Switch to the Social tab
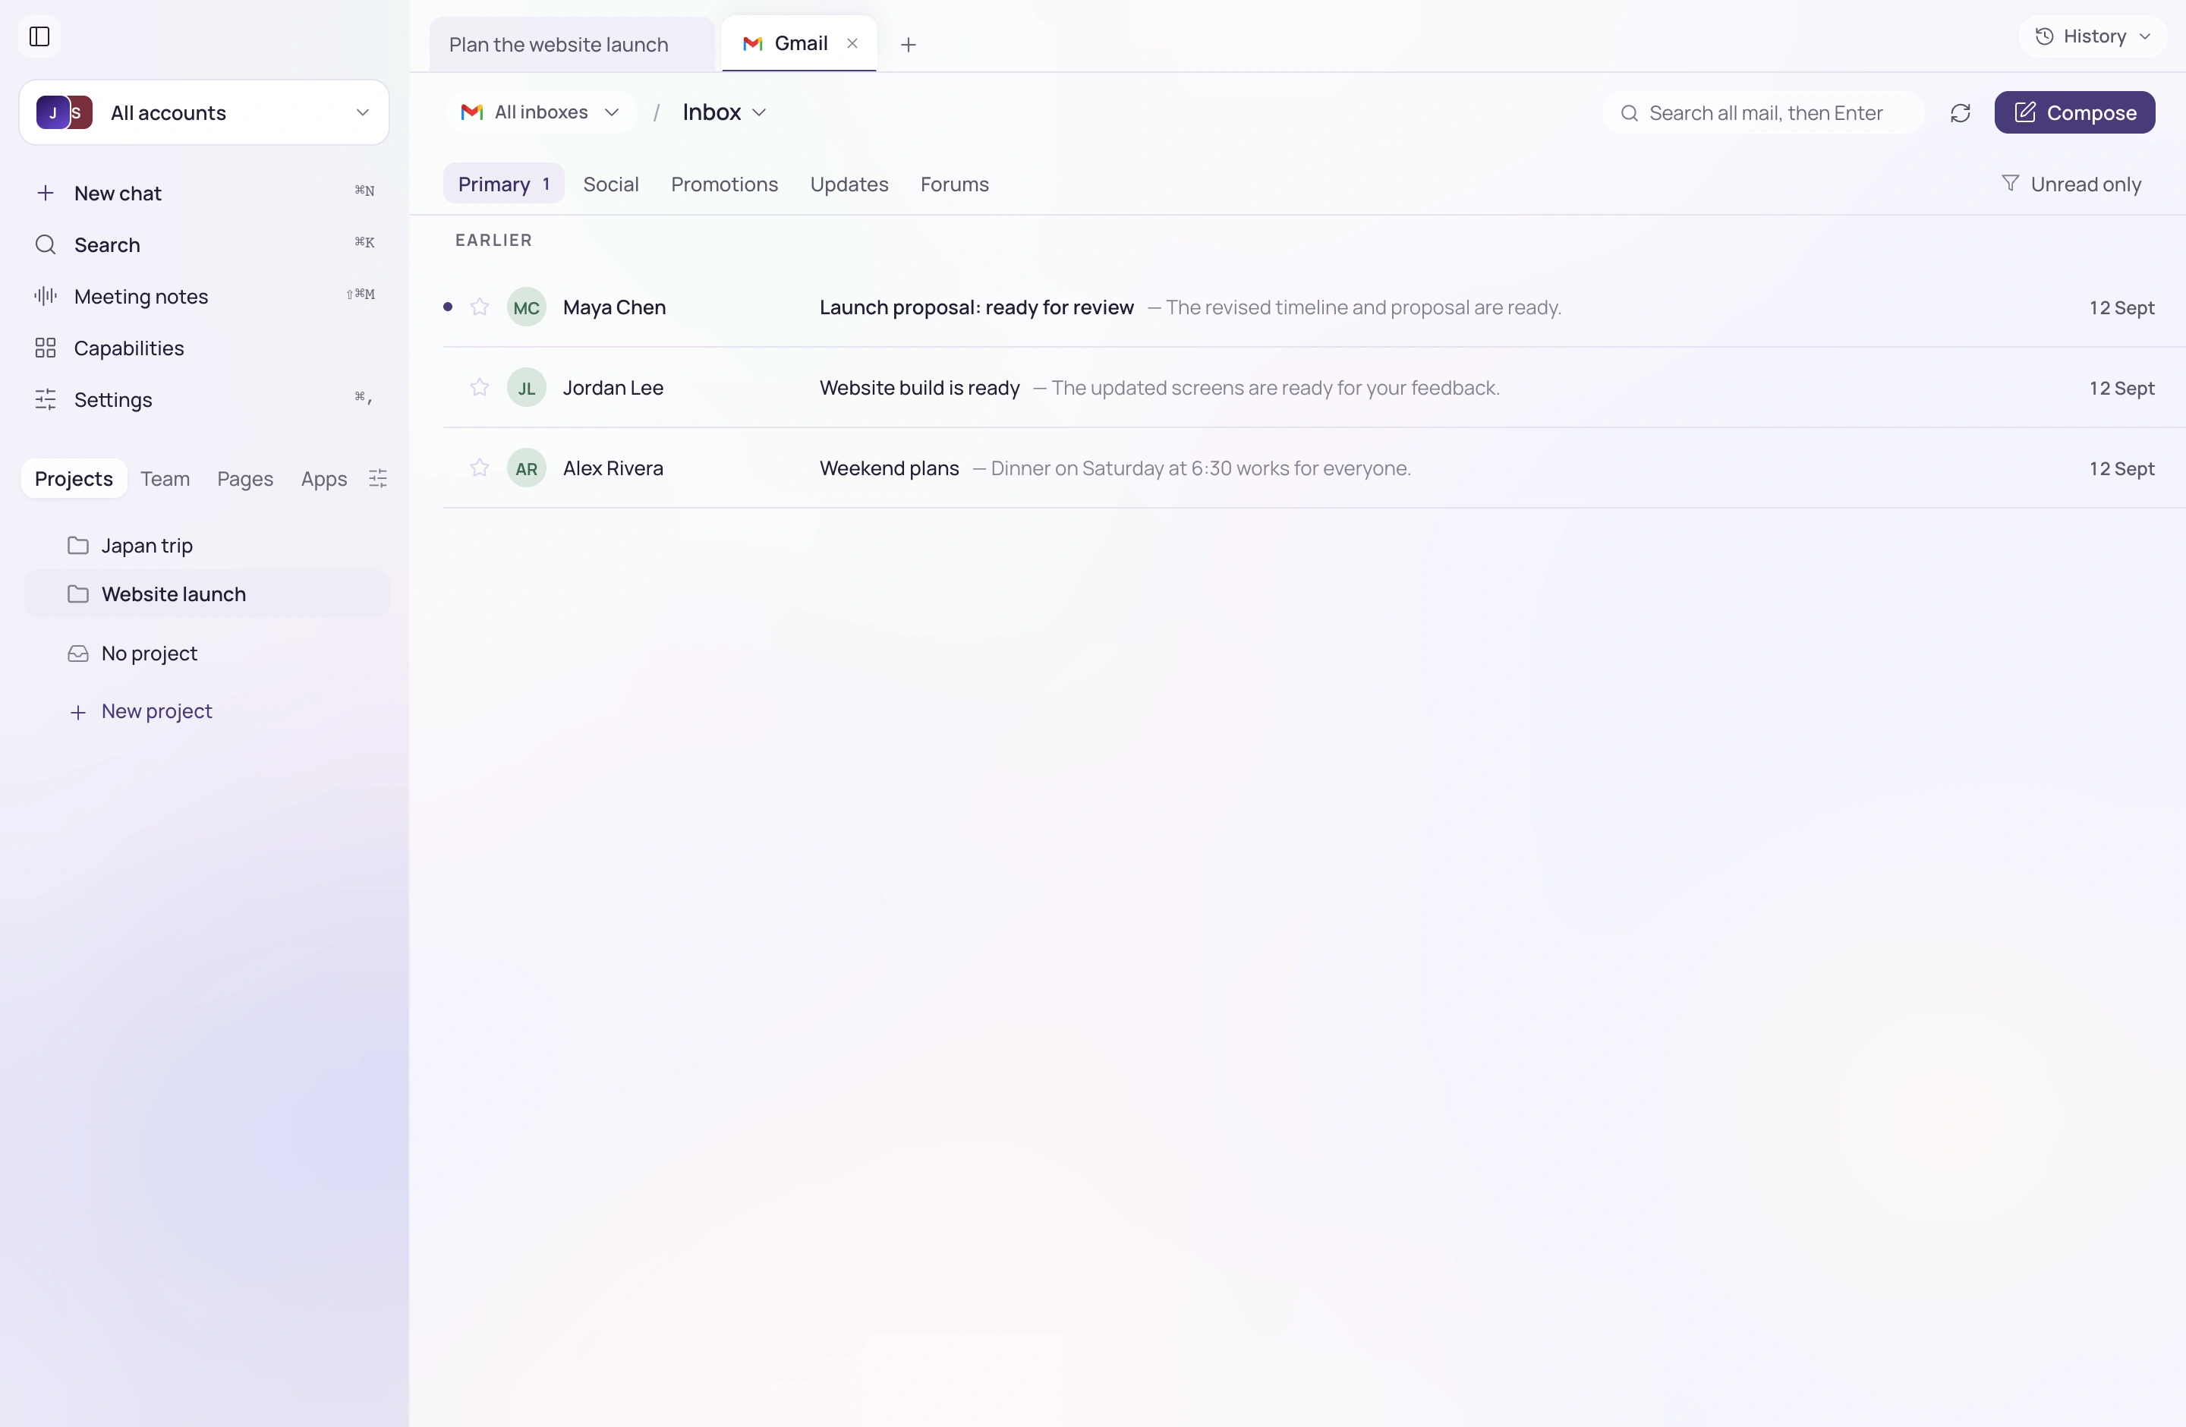This screenshot has width=2186, height=1427. click(611, 184)
